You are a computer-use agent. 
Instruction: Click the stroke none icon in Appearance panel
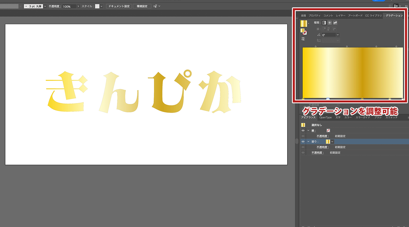pos(328,131)
